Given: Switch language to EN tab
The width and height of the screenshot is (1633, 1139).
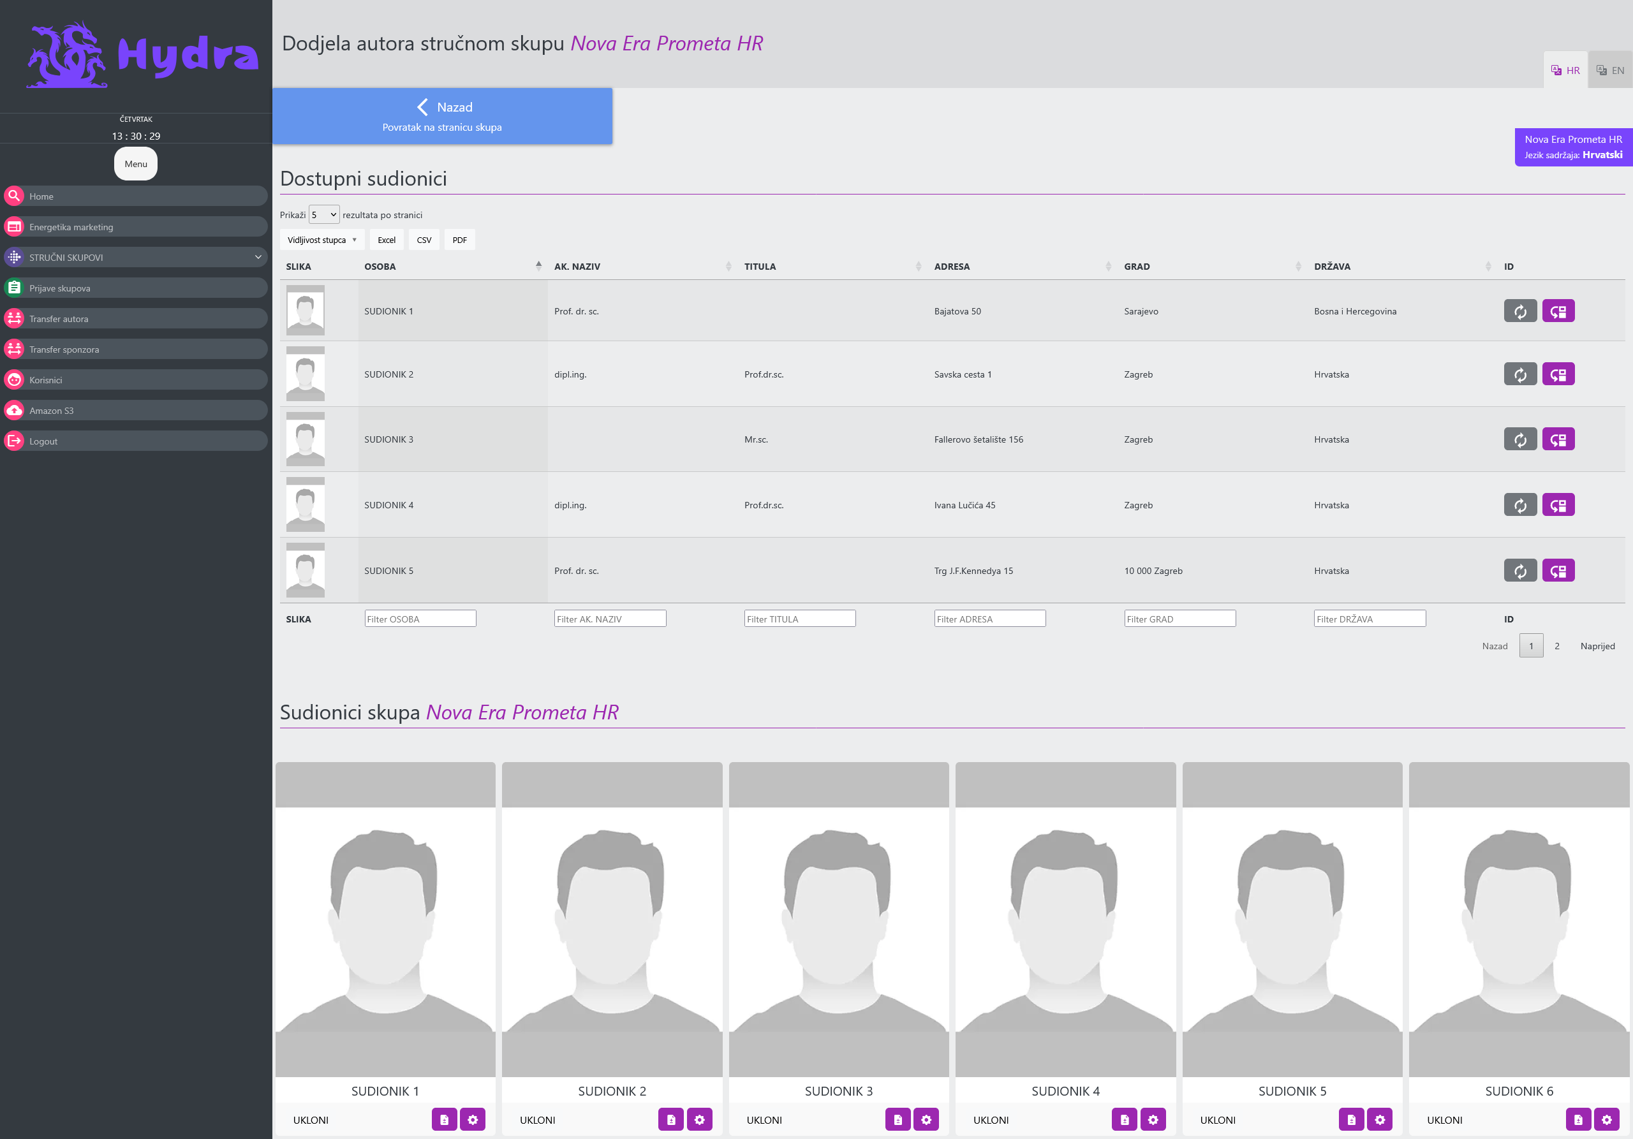Looking at the screenshot, I should [x=1610, y=70].
